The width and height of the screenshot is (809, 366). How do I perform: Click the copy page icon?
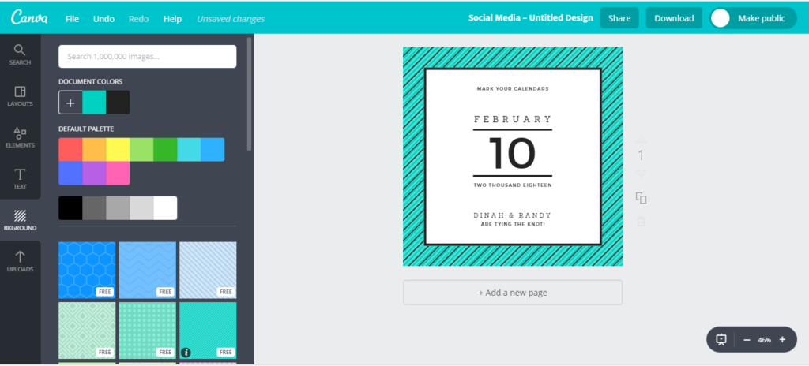click(x=641, y=198)
